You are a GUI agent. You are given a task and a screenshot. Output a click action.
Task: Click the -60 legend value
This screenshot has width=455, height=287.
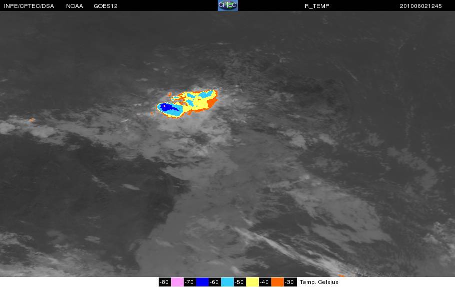[214, 282]
